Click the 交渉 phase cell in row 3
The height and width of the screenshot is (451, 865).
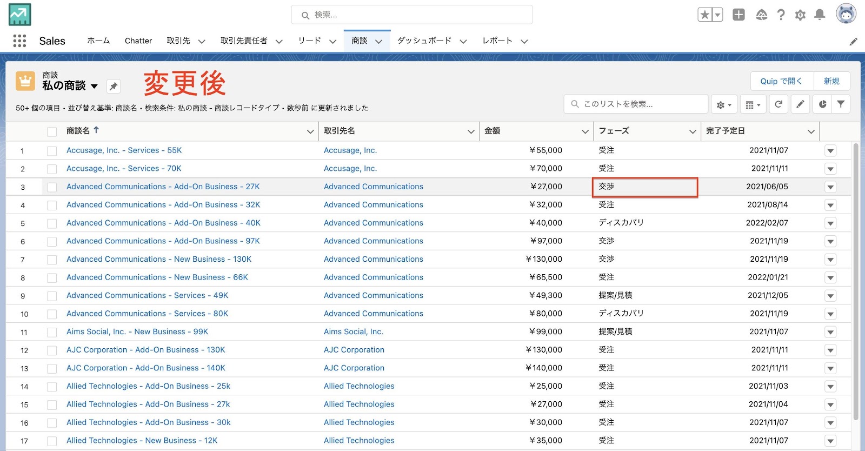[x=645, y=187]
